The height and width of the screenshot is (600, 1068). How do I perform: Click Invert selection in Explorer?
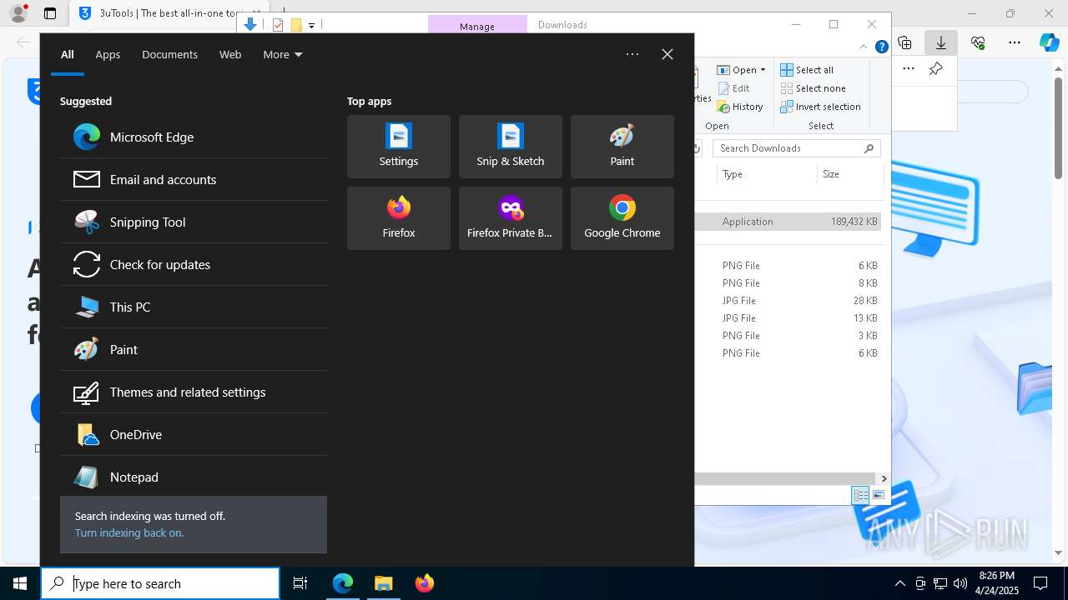pos(820,107)
